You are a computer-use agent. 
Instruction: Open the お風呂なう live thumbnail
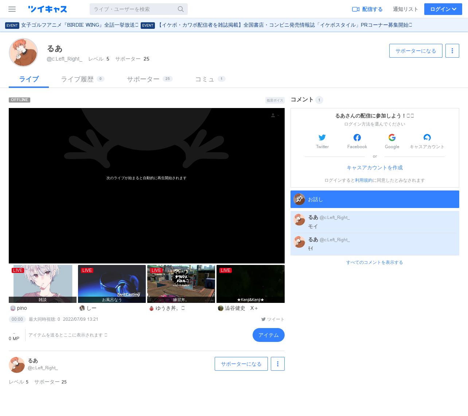[112, 284]
